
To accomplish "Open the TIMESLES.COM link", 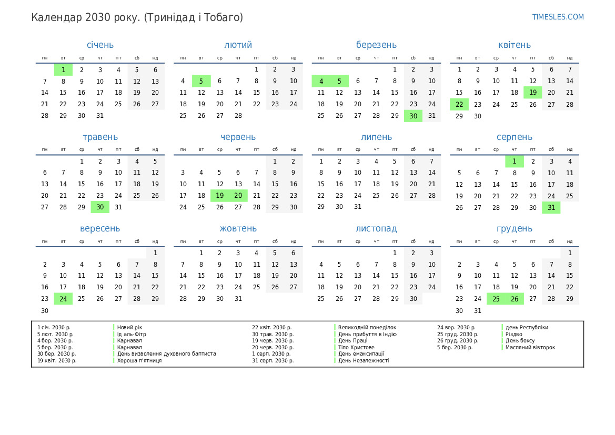I will (558, 17).
